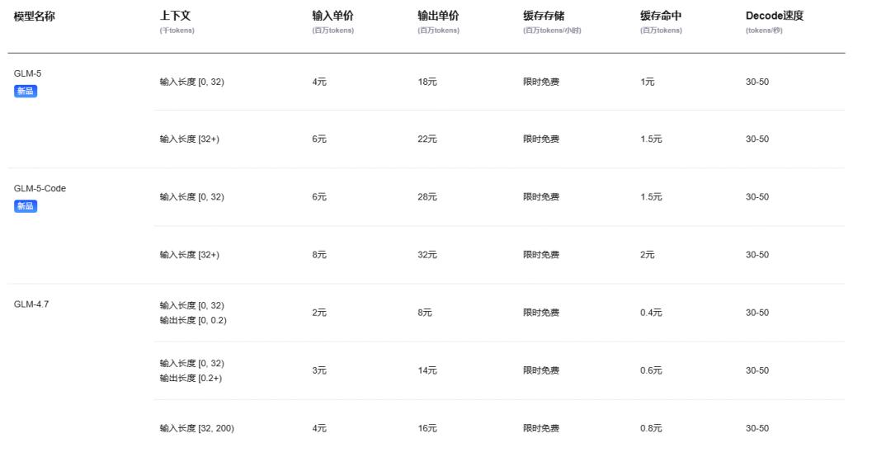The image size is (891, 457).
Task: Click the 18元 output price cell
Action: point(427,82)
